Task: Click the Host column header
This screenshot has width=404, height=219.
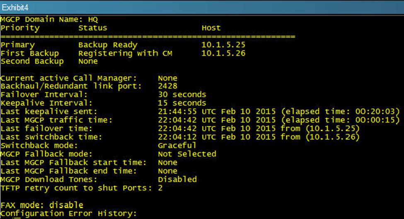Action: click(211, 28)
